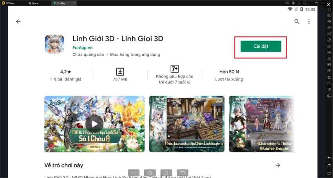Go back with the arrow icon
The height and width of the screenshot is (178, 333).
(x=18, y=21)
